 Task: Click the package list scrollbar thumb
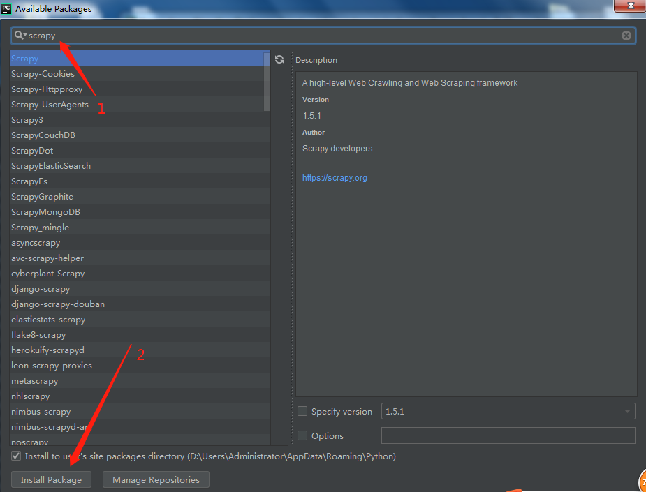coord(267,82)
